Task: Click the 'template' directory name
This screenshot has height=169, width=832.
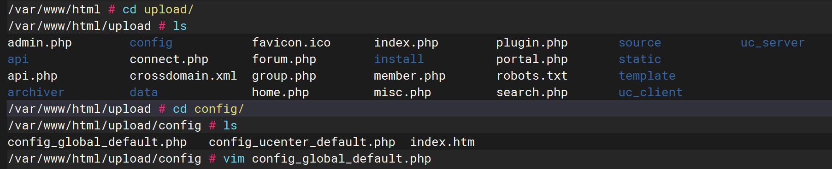Action: point(647,76)
